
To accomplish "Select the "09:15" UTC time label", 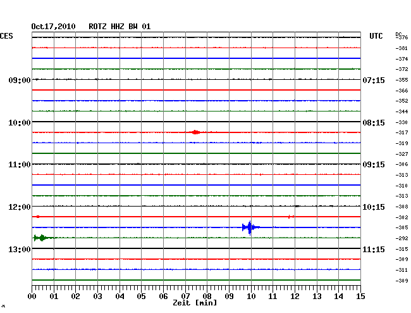I will pyautogui.click(x=374, y=165).
